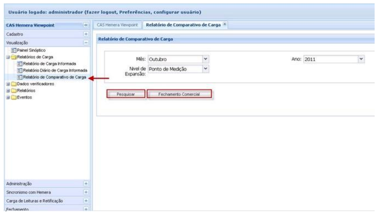Expand the Cadastro panel section
Screen dimensions: 379x214
pyautogui.click(x=86, y=34)
